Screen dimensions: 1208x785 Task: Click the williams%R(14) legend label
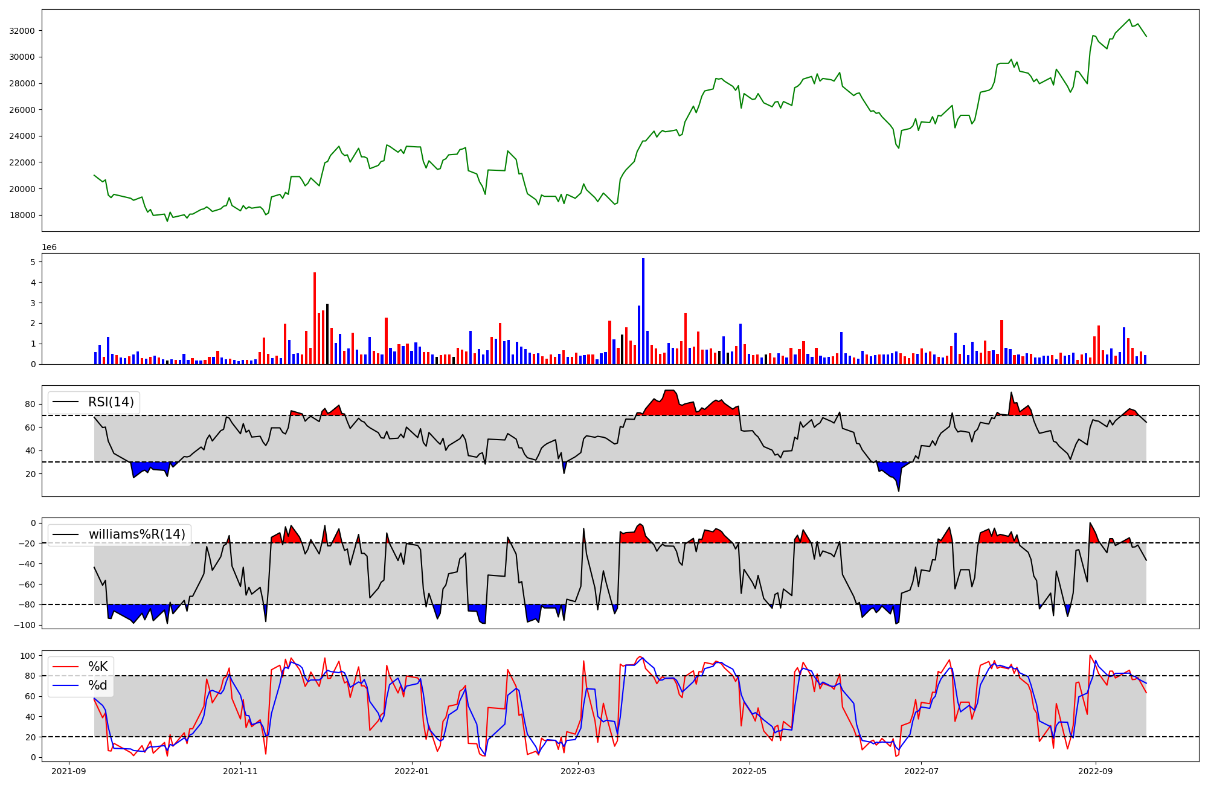(137, 534)
